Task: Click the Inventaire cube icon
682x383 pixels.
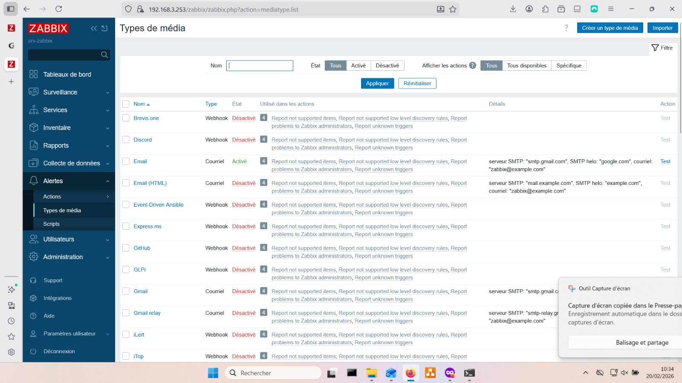Action: pyautogui.click(x=34, y=128)
